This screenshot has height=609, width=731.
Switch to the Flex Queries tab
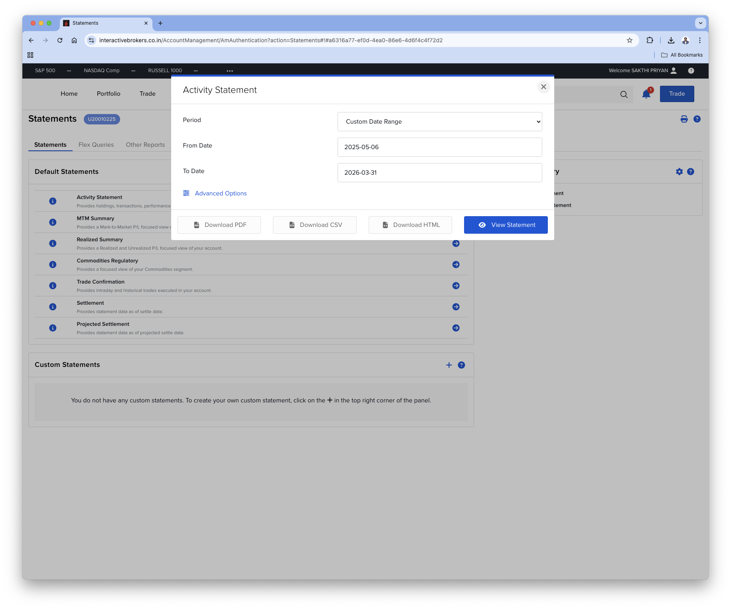click(96, 145)
